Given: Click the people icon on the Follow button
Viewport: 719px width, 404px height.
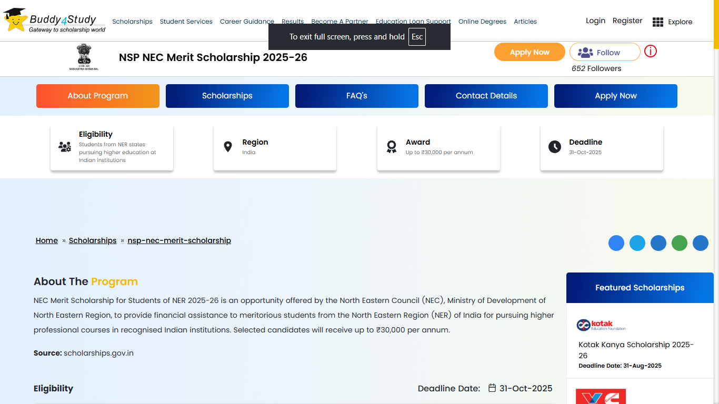Looking at the screenshot, I should (x=585, y=53).
